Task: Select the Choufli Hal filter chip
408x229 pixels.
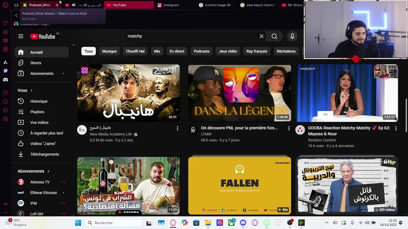Action: point(135,51)
